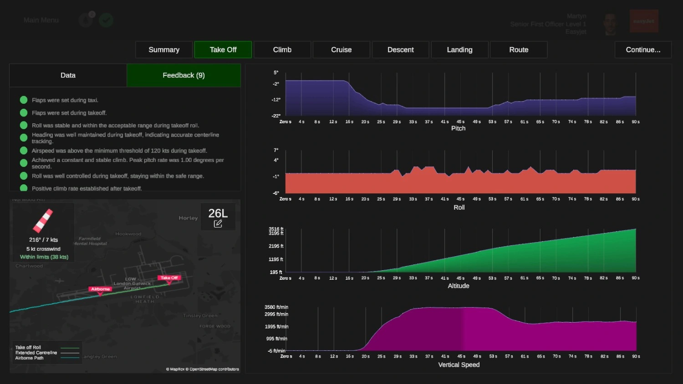683x384 pixels.
Task: Show the Route tab
Action: (x=519, y=50)
